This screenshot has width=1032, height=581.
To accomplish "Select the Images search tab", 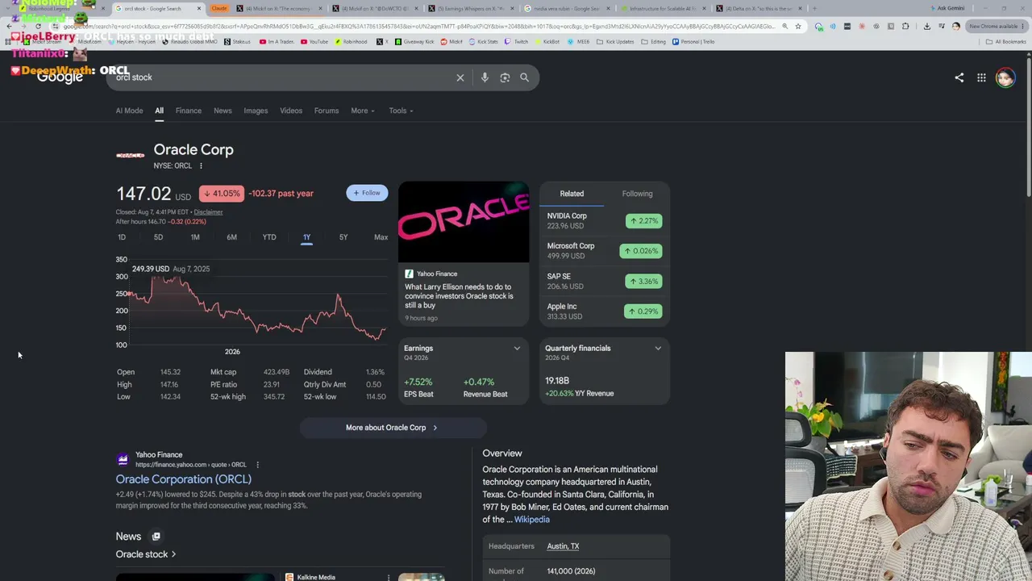I will click(x=256, y=111).
